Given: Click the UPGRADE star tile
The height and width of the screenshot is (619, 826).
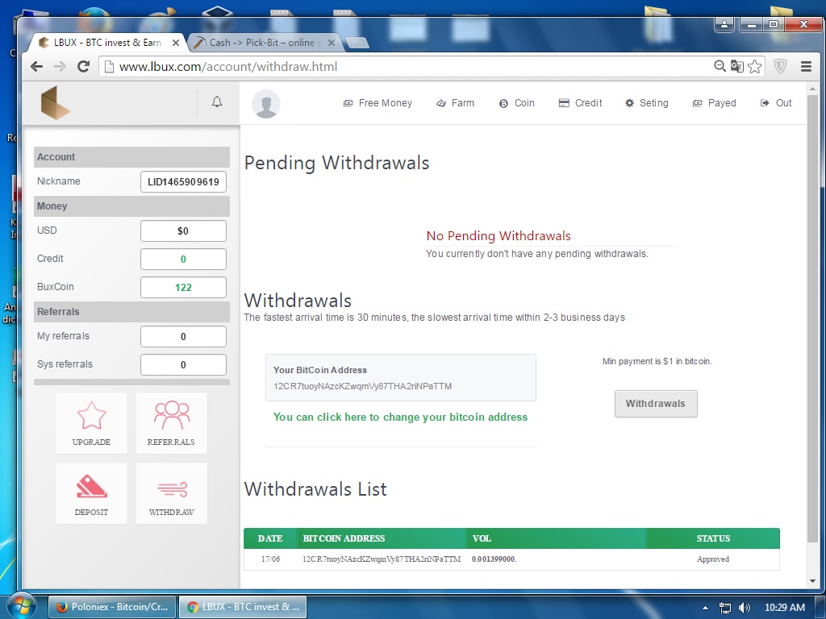Looking at the screenshot, I should [92, 423].
